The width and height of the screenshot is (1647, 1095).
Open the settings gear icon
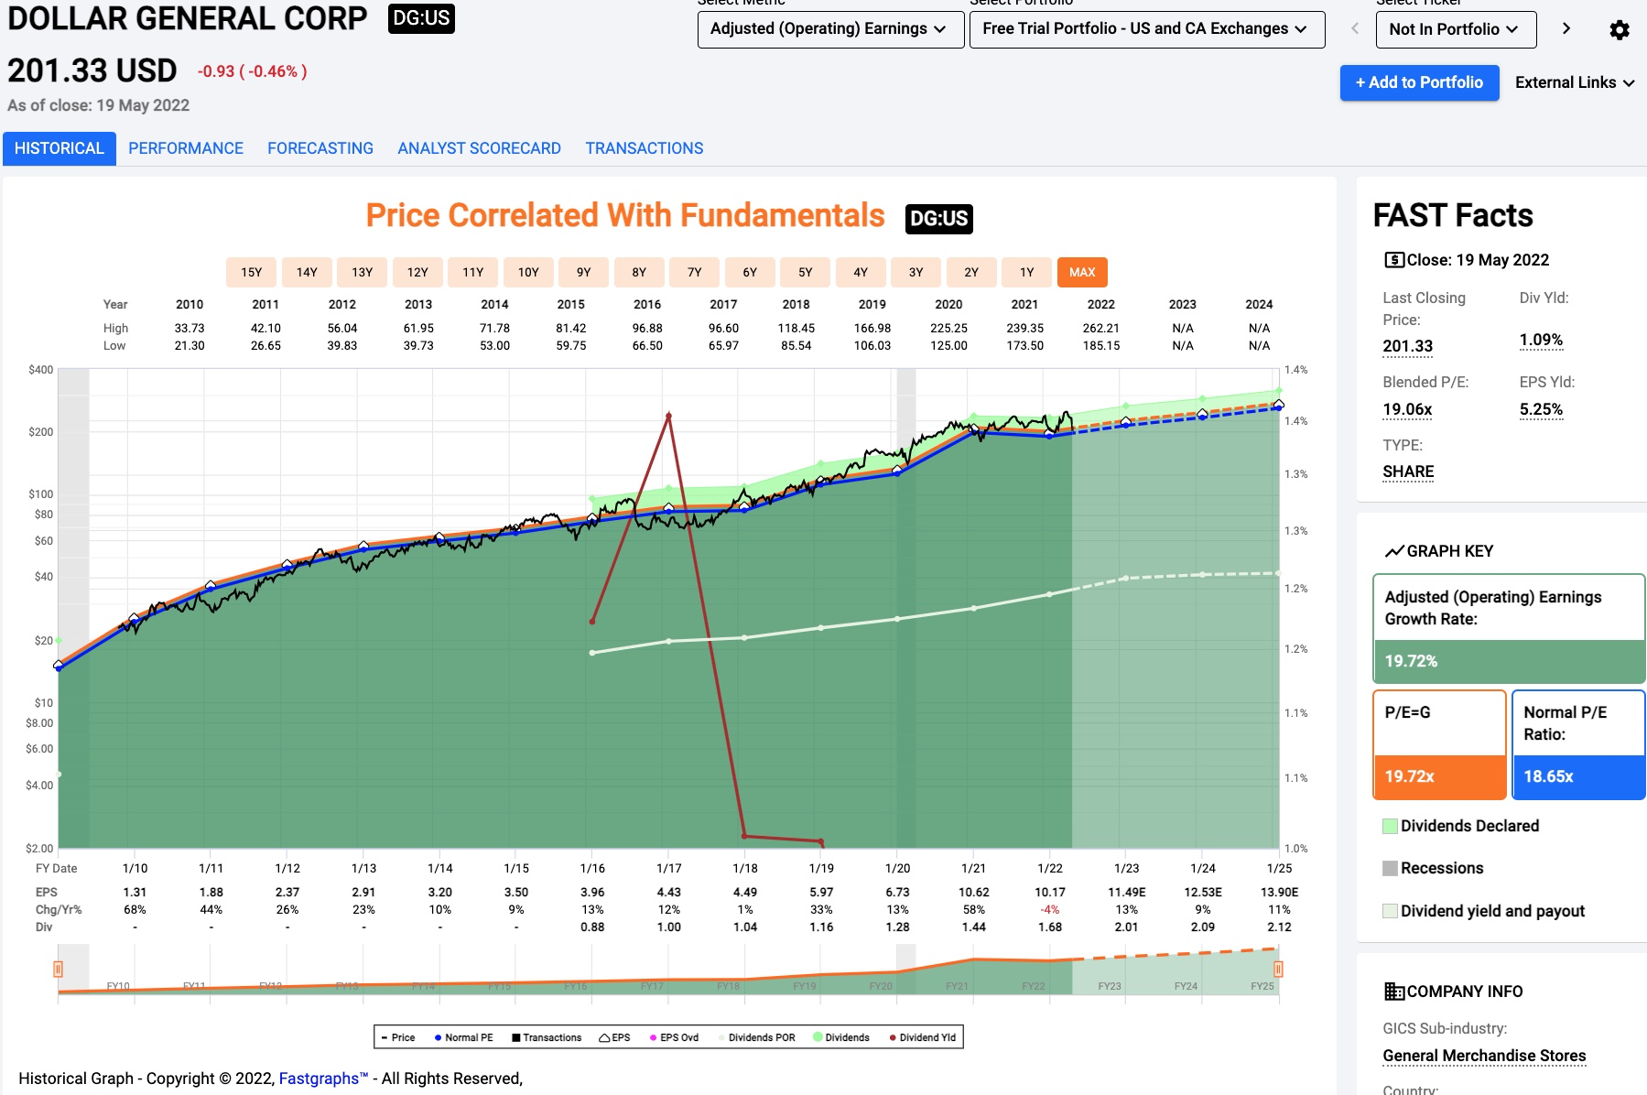1619,29
